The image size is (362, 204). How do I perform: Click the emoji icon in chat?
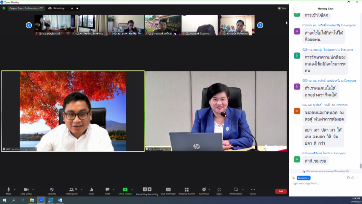click(353, 178)
